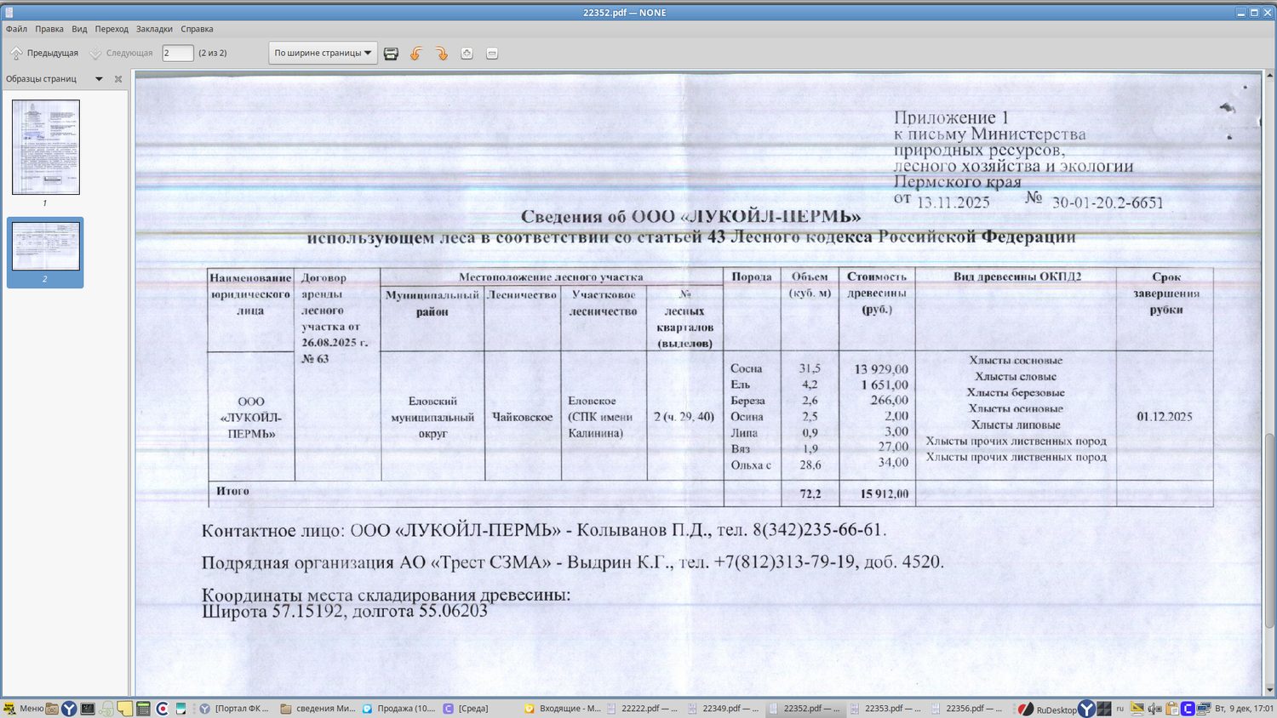Image resolution: width=1277 pixels, height=718 pixels.
Task: Open the zoom mode dropdown По ширине страницы
Action: tap(323, 53)
